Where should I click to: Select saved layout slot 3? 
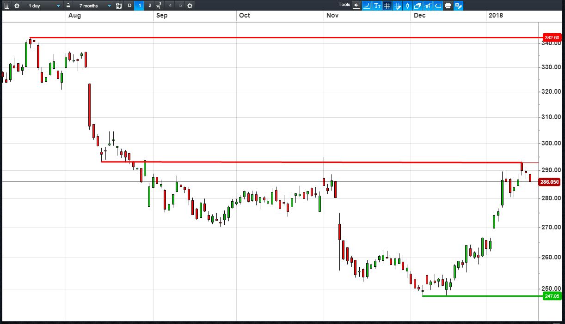click(x=159, y=6)
